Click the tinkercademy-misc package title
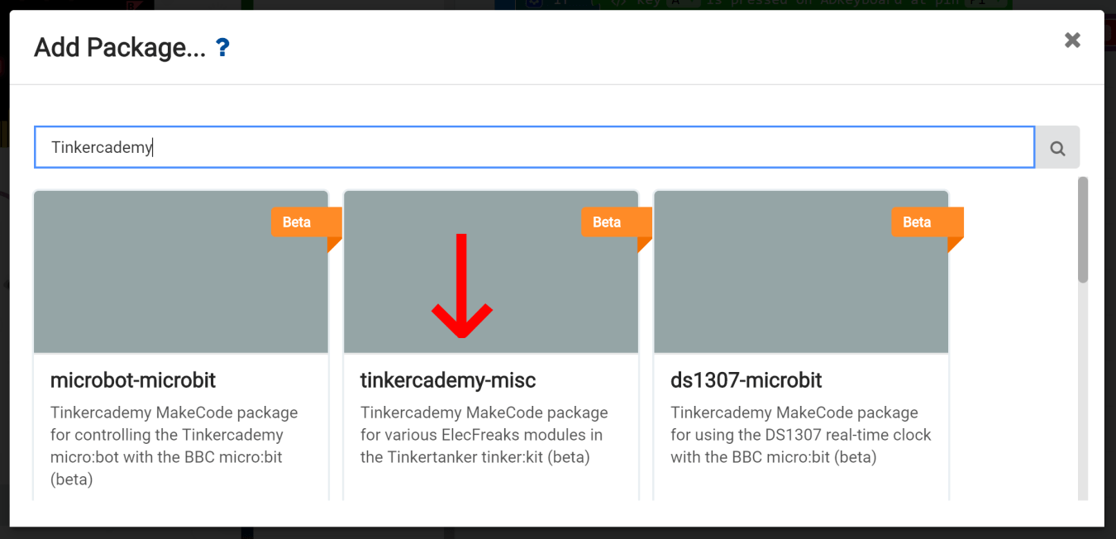This screenshot has width=1116, height=539. coord(448,380)
